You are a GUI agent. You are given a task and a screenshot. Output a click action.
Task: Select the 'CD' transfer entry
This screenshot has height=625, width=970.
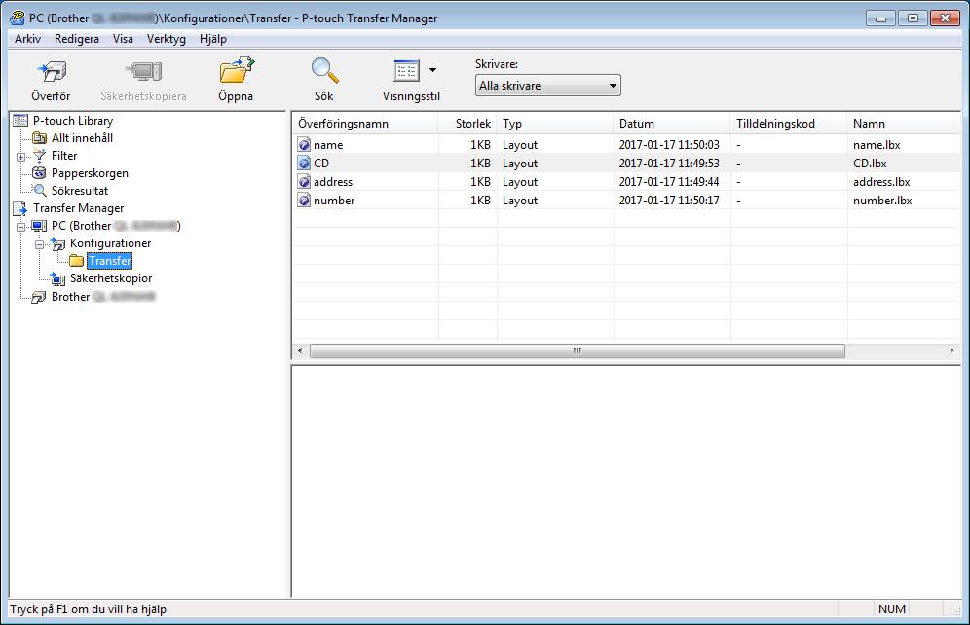pos(321,164)
